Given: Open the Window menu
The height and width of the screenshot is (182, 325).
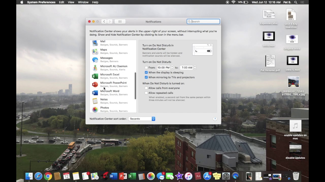Looking at the screenshot, I should coord(83,2).
